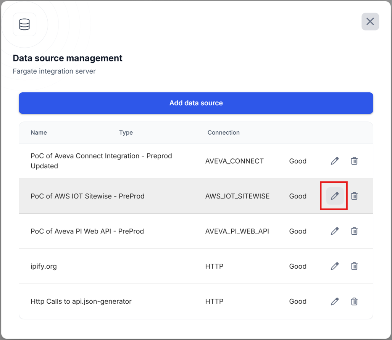Edit the Aveva Connect Integration data source

pos(335,161)
